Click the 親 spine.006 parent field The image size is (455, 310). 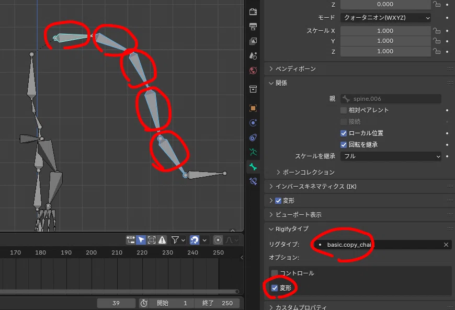(391, 99)
